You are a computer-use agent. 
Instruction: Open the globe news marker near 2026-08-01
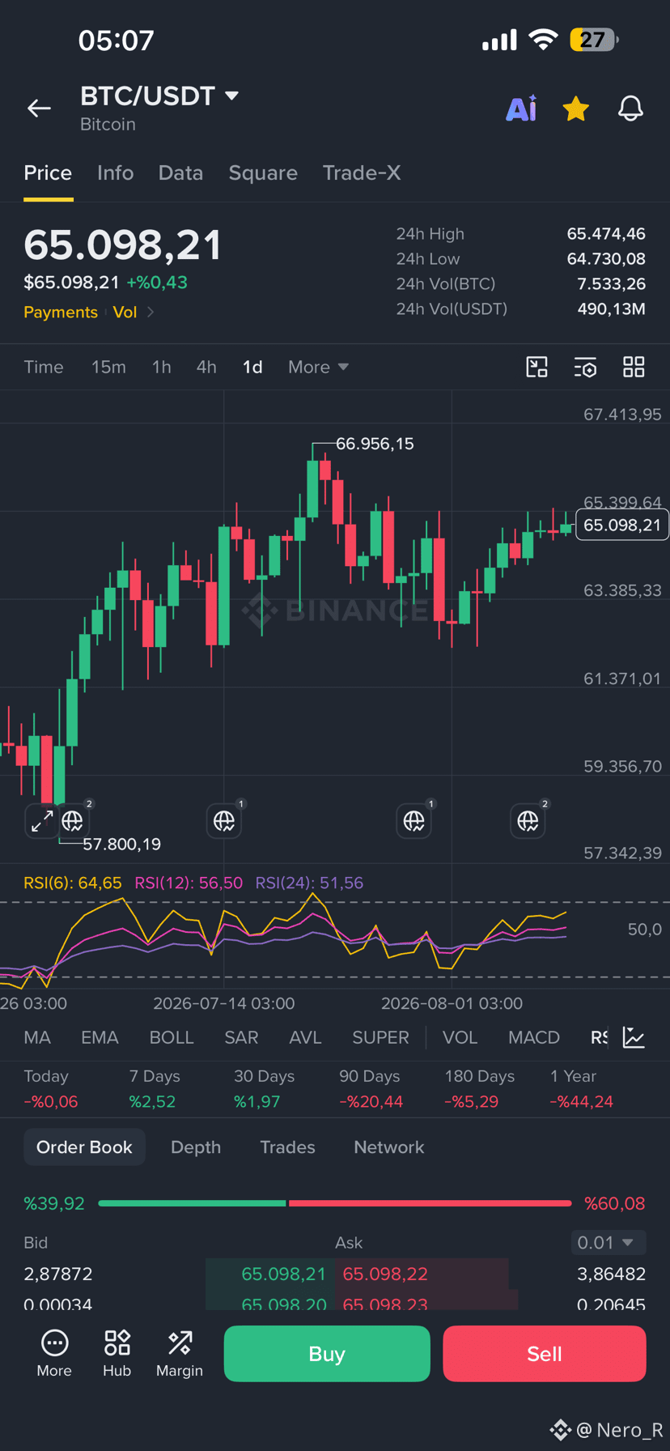click(x=414, y=821)
